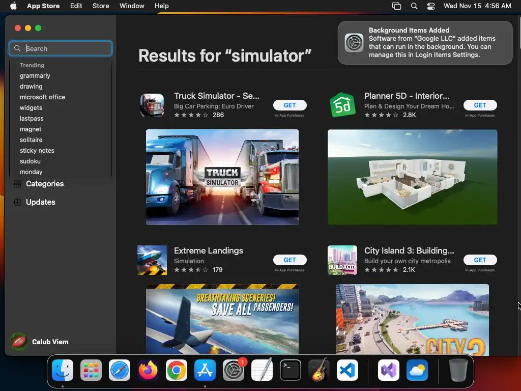Open Finder from the Dock
The image size is (521, 391).
63,370
